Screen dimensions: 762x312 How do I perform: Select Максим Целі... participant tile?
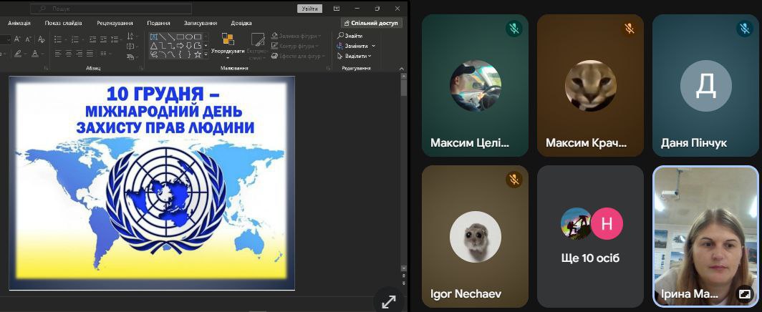pos(475,85)
